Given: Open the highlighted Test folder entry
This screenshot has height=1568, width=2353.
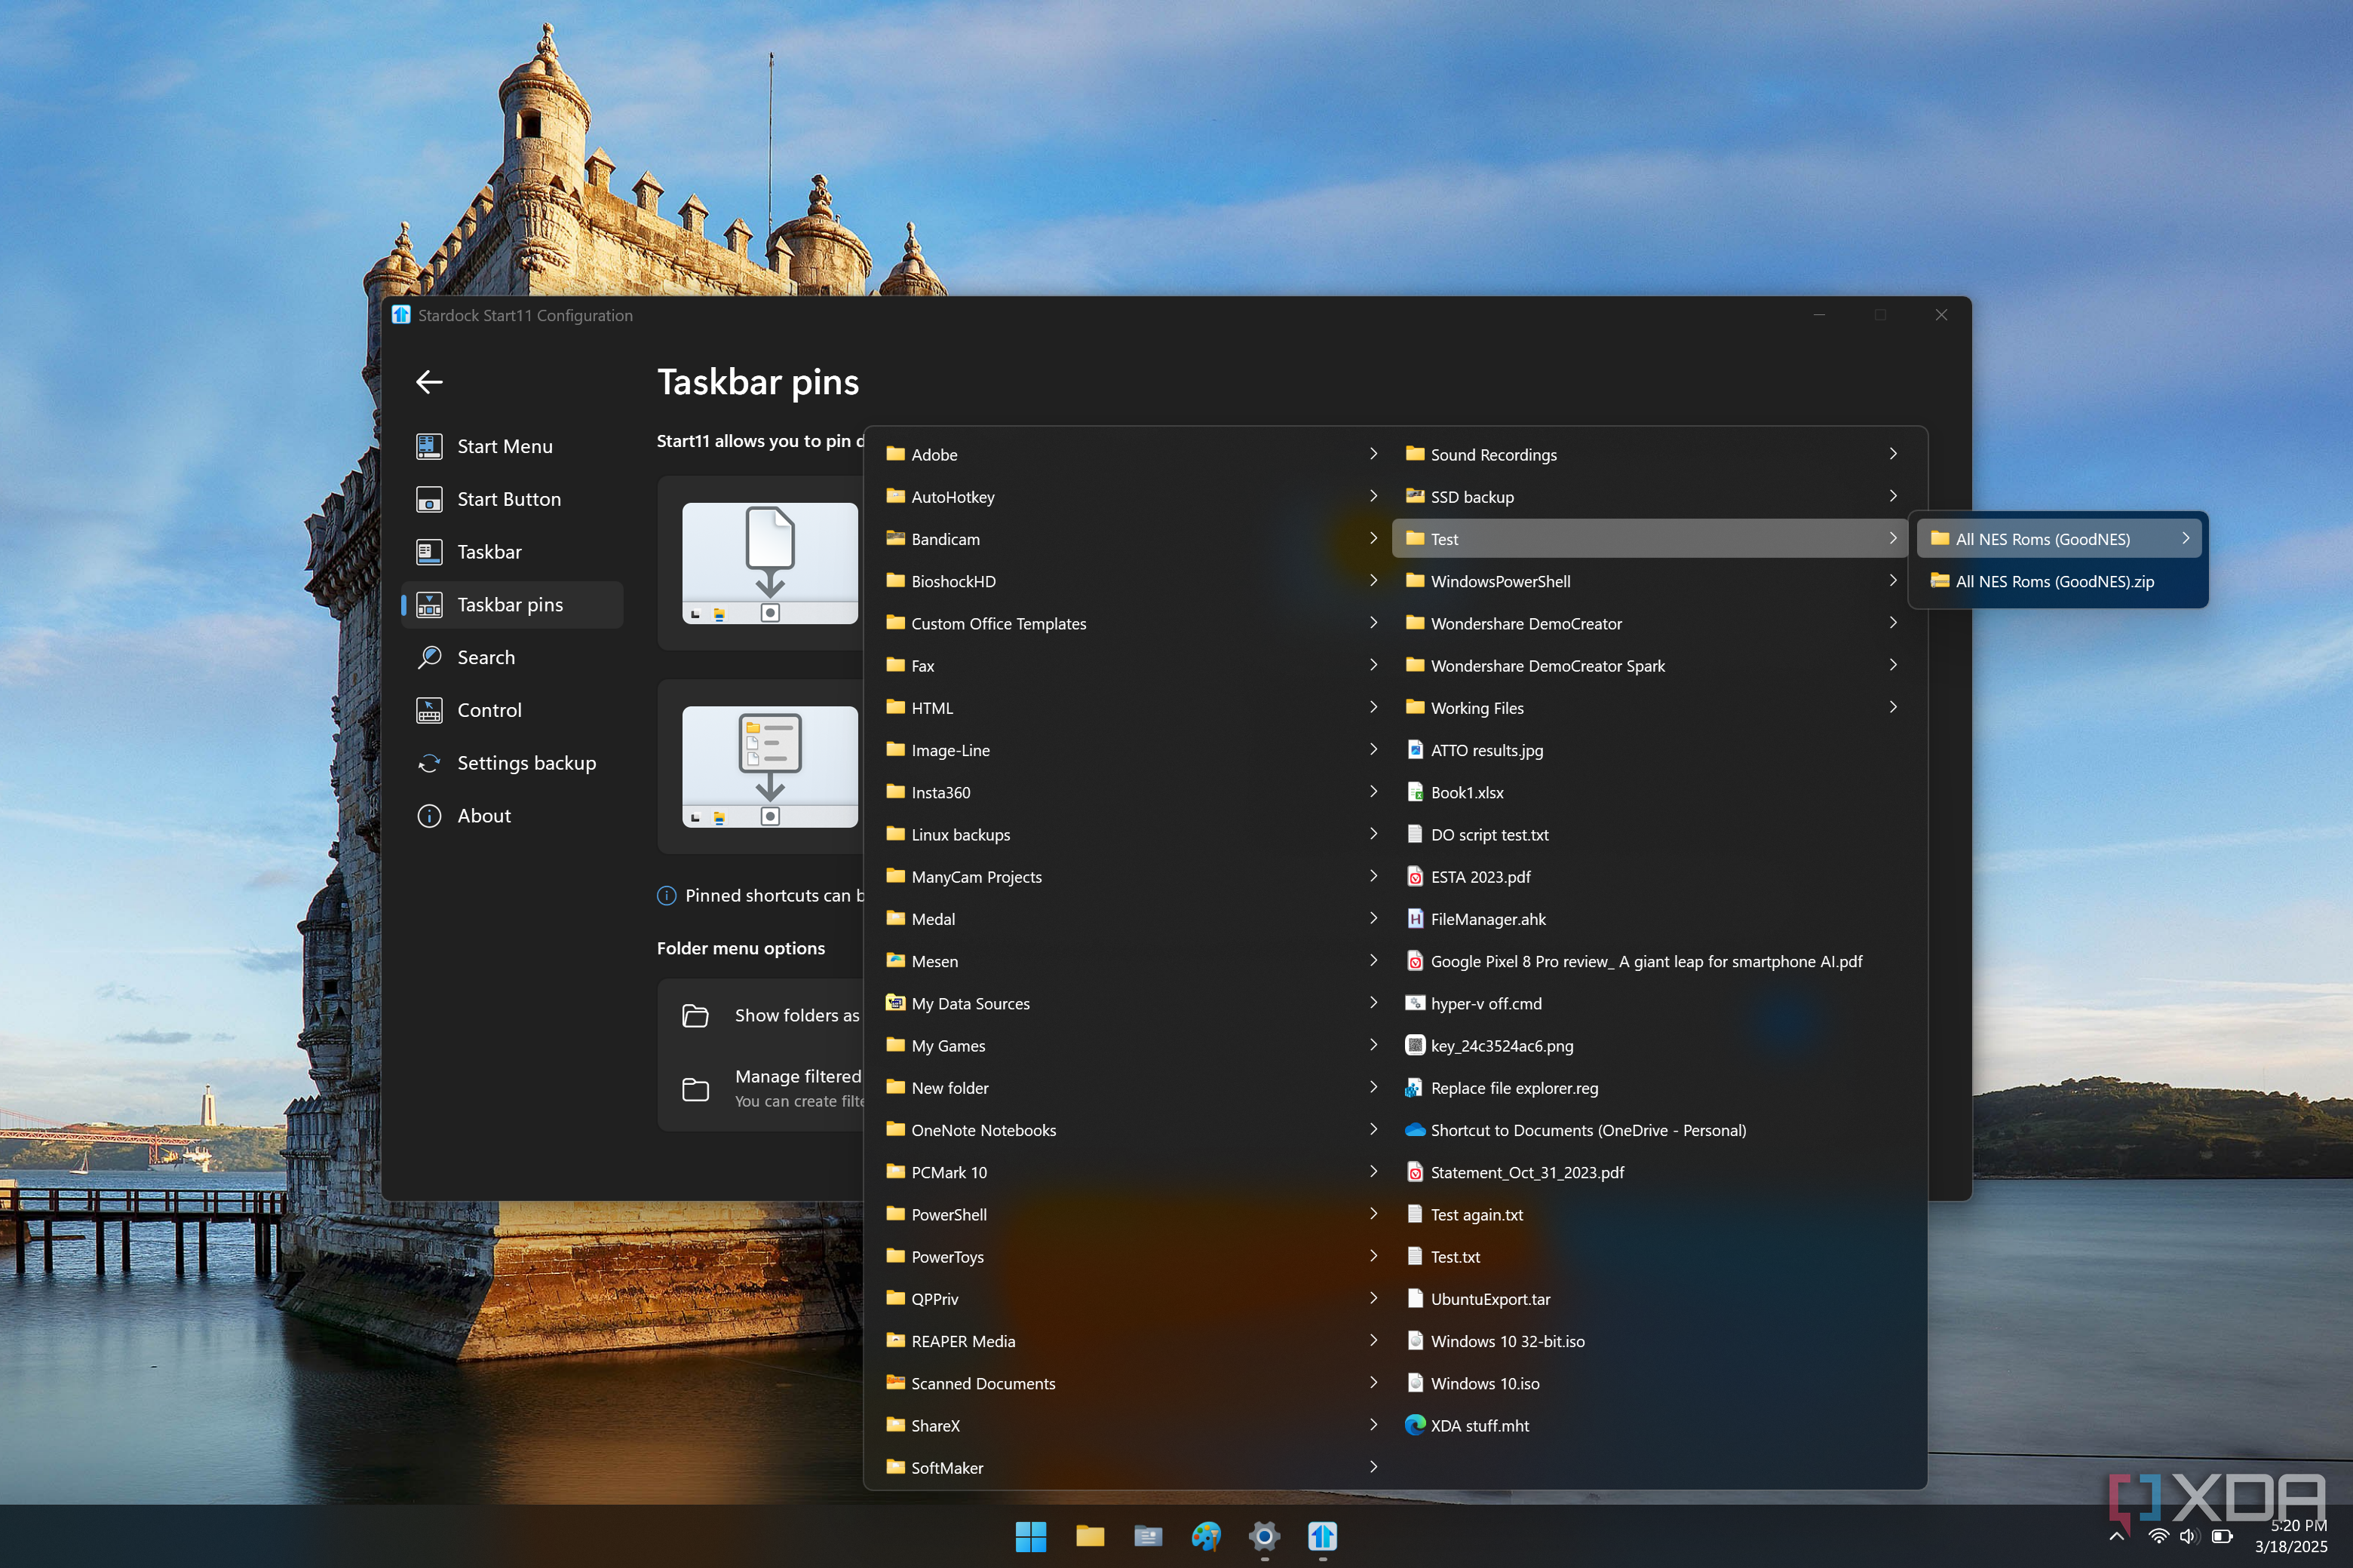Looking at the screenshot, I should pos(1649,538).
